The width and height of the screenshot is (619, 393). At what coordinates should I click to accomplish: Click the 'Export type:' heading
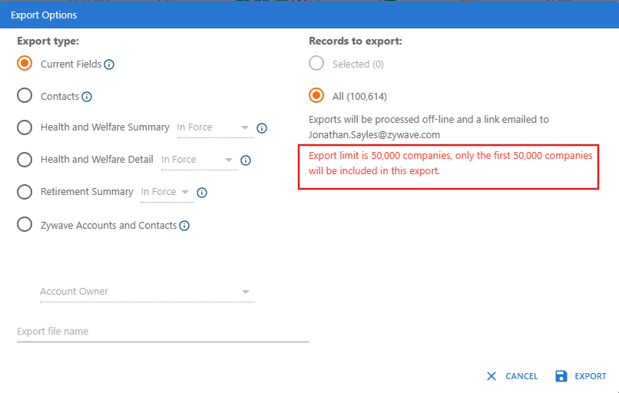[48, 41]
